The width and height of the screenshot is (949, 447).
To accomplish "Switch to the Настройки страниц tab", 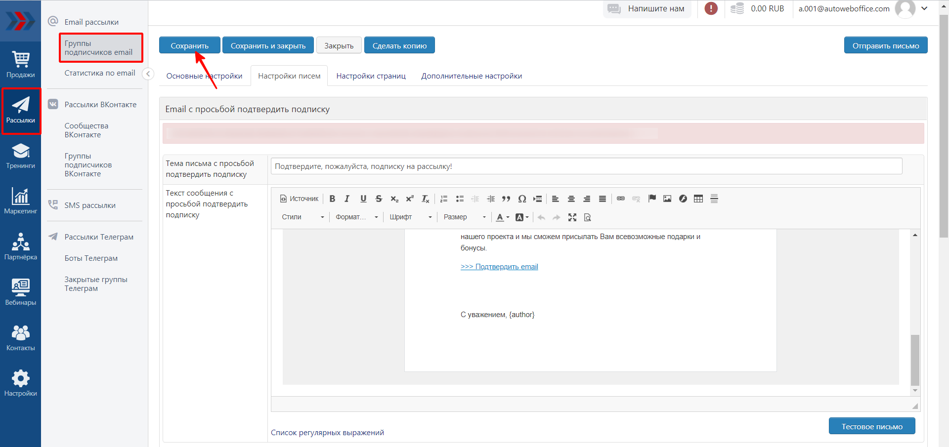I will click(x=371, y=76).
